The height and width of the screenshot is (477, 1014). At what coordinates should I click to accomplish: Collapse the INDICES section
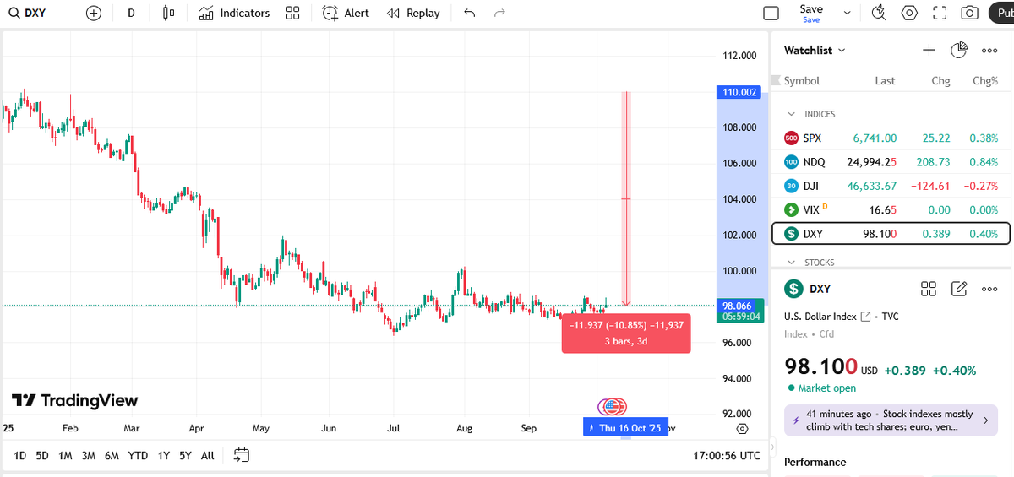pyautogui.click(x=791, y=114)
